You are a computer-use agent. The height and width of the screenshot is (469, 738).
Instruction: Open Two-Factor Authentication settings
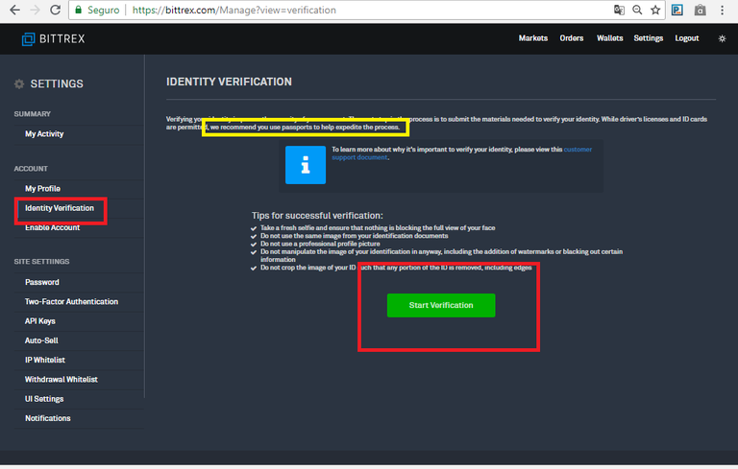(71, 302)
